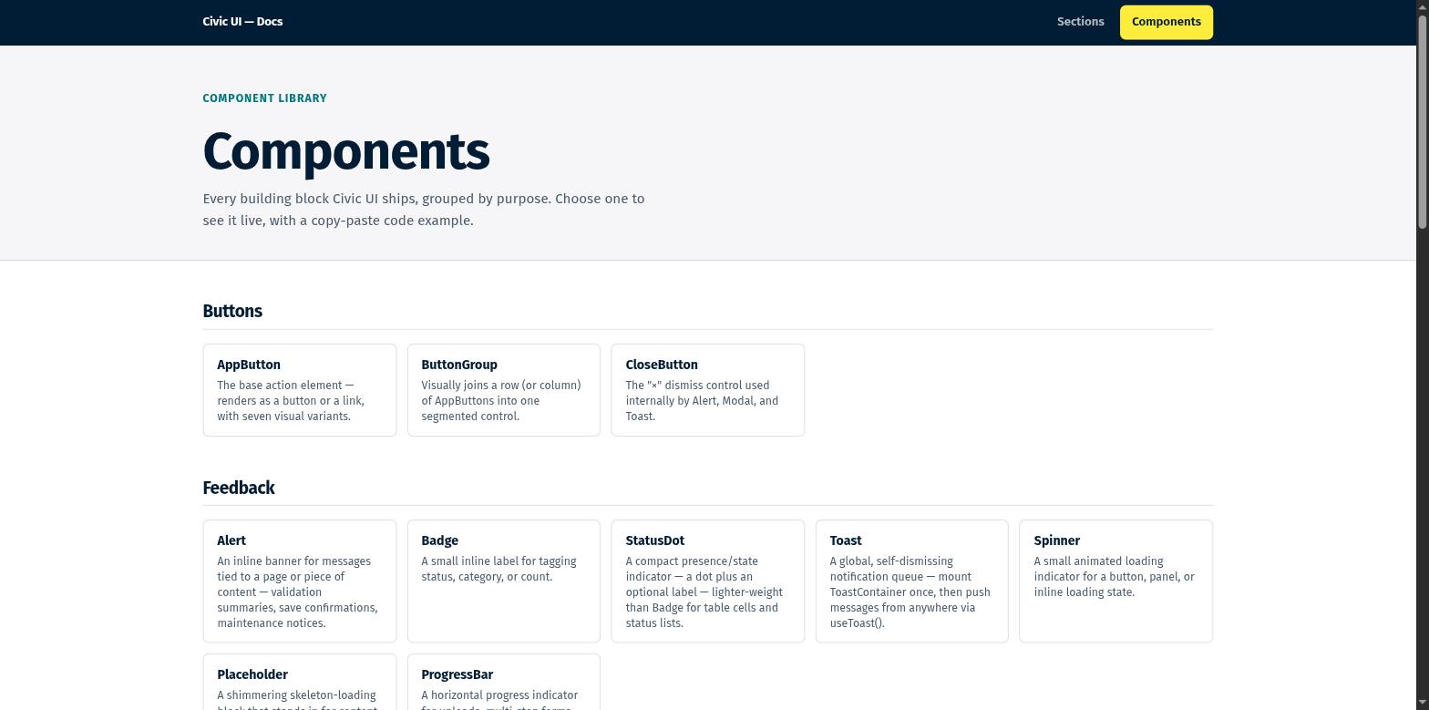The width and height of the screenshot is (1429, 710).
Task: Go to Sections in the top navigation
Action: pos(1080,22)
